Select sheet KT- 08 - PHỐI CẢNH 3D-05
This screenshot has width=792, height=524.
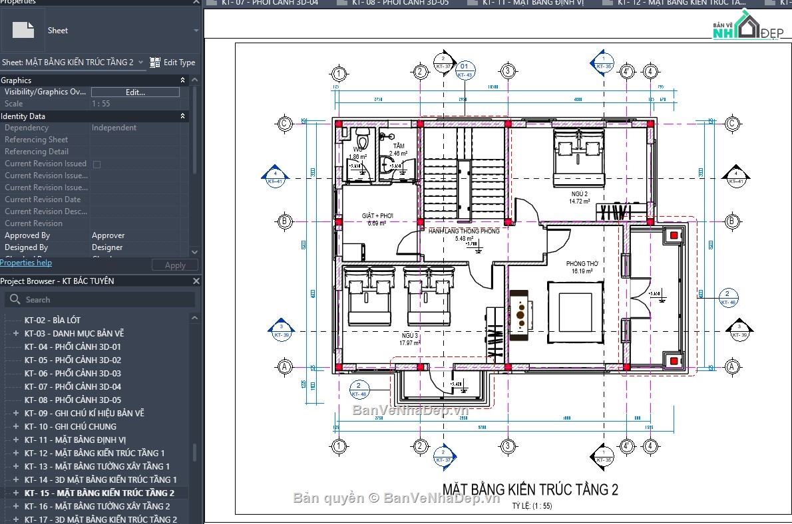coord(73,400)
